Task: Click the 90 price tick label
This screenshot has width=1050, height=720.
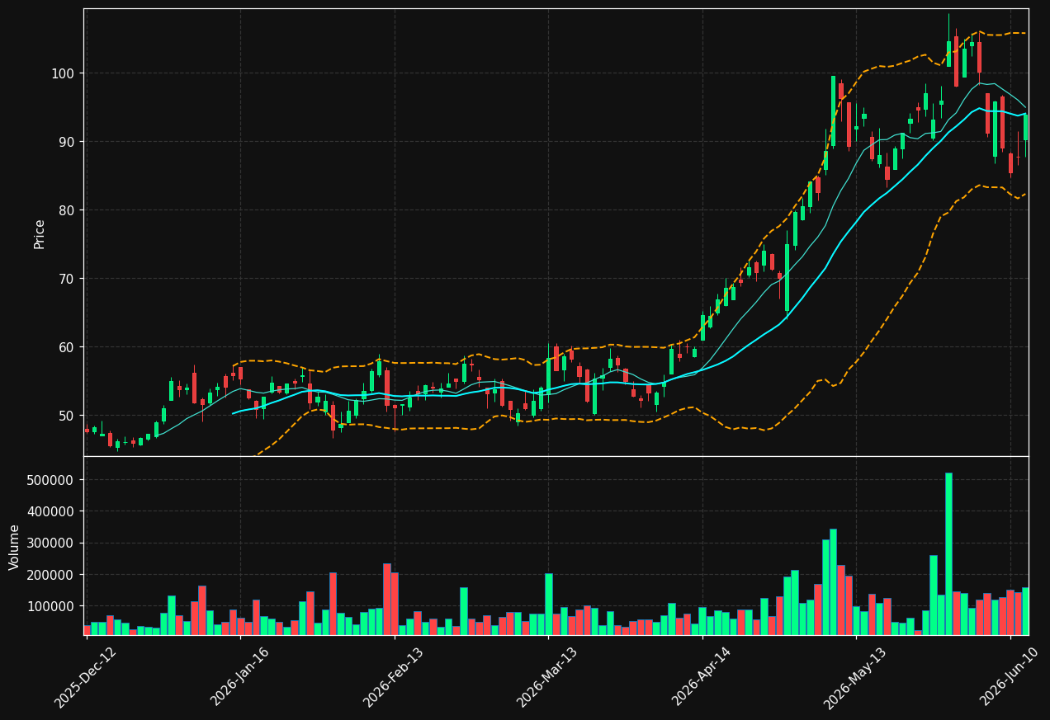Action: pyautogui.click(x=66, y=142)
